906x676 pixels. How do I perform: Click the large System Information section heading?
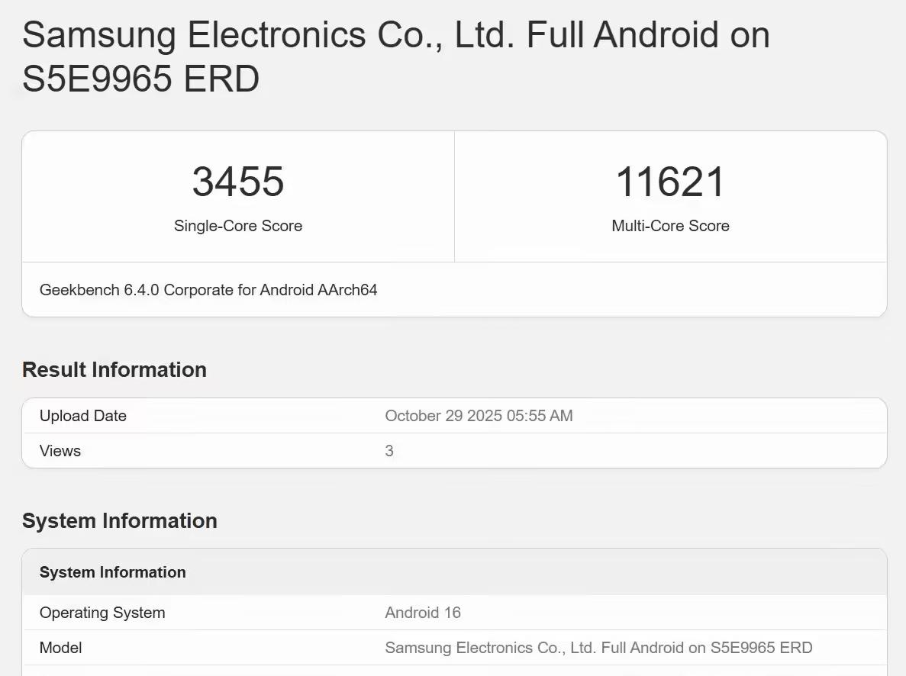coord(120,521)
